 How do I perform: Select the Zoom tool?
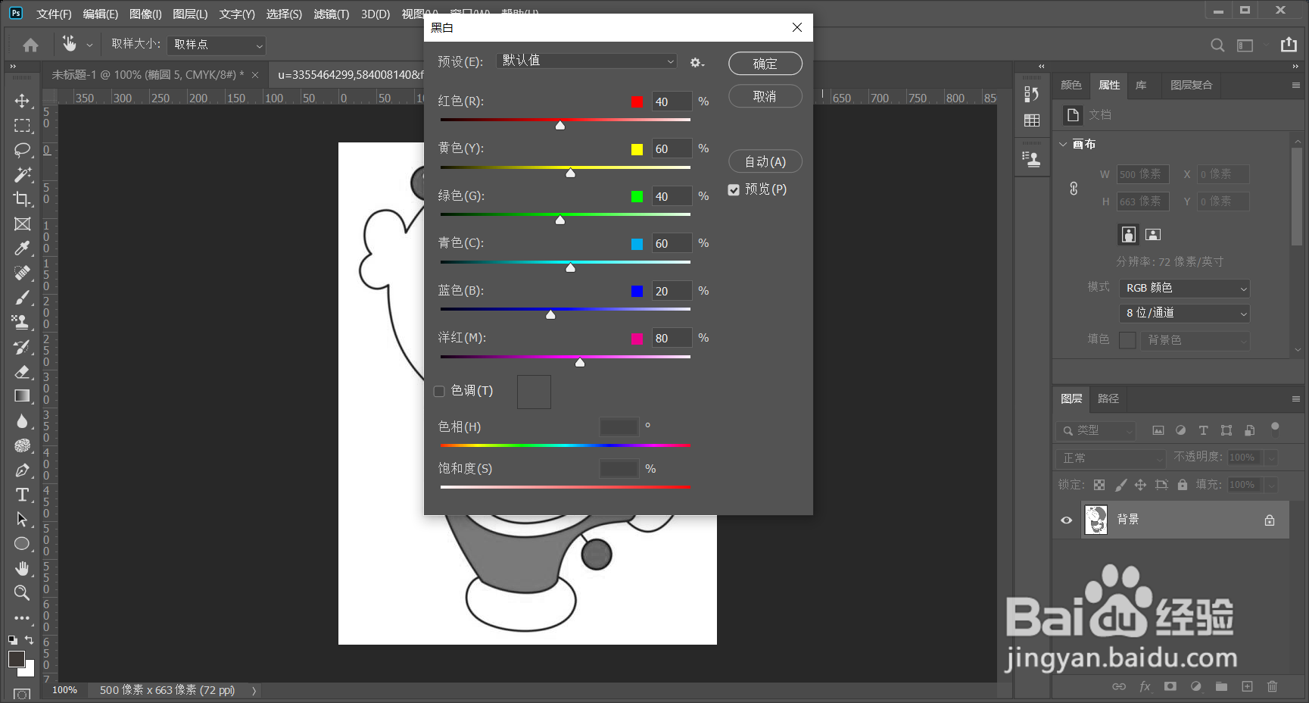click(22, 592)
